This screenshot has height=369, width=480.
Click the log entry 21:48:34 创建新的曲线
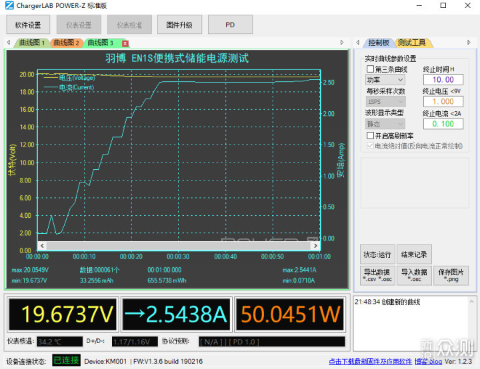click(x=387, y=302)
